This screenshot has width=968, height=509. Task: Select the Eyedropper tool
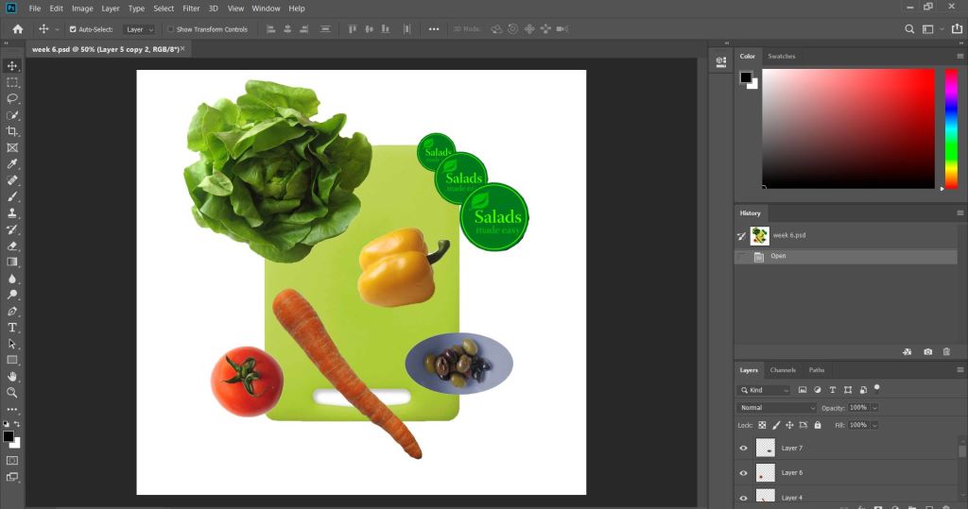12,163
